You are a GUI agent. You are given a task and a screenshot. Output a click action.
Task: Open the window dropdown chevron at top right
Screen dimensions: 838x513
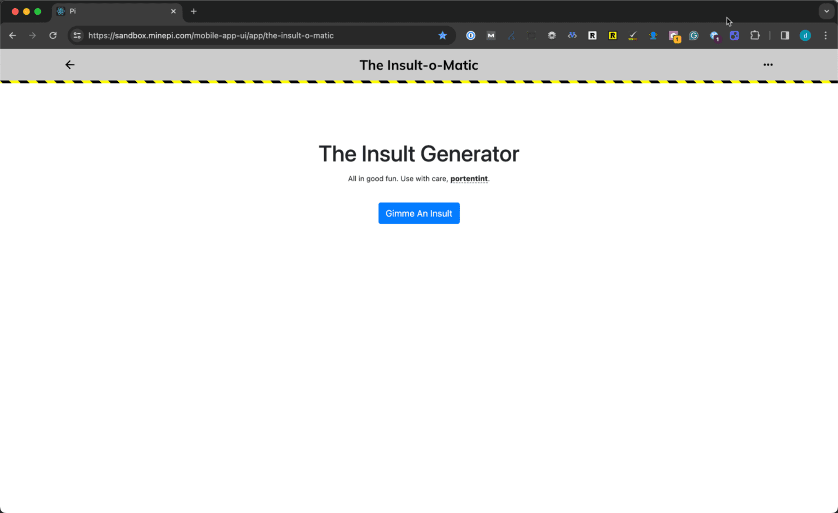(825, 11)
